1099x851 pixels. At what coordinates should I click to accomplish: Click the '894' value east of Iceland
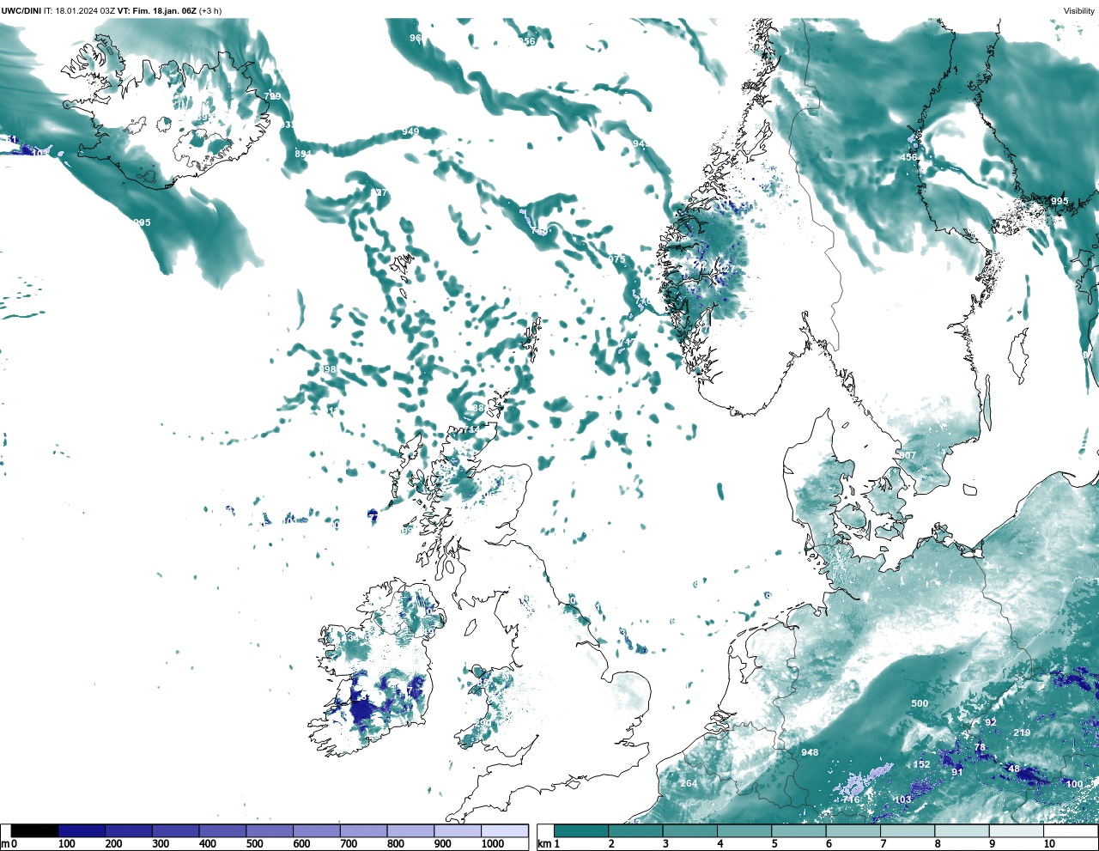[x=303, y=154]
